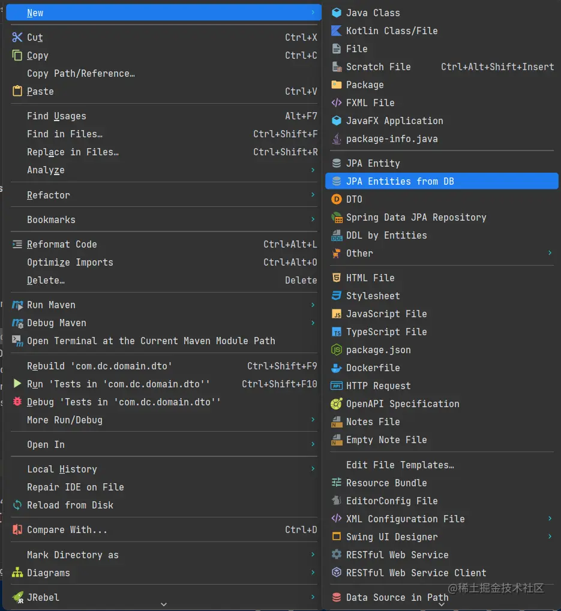Image resolution: width=561 pixels, height=611 pixels.
Task: Choose RESTful Web Service Client
Action: [x=442, y=573]
